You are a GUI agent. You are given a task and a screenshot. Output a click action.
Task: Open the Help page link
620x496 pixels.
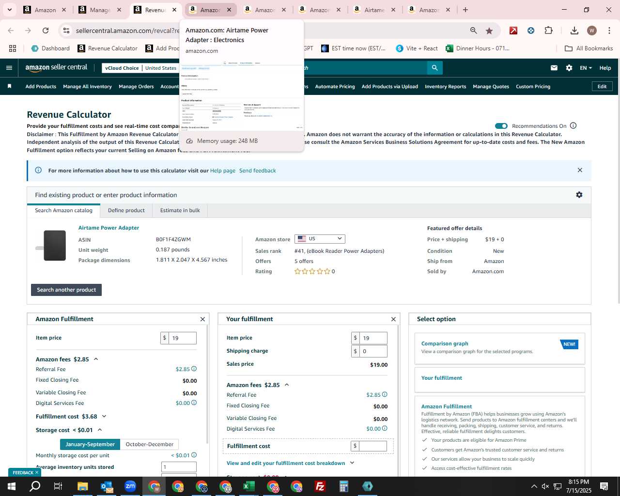click(223, 170)
